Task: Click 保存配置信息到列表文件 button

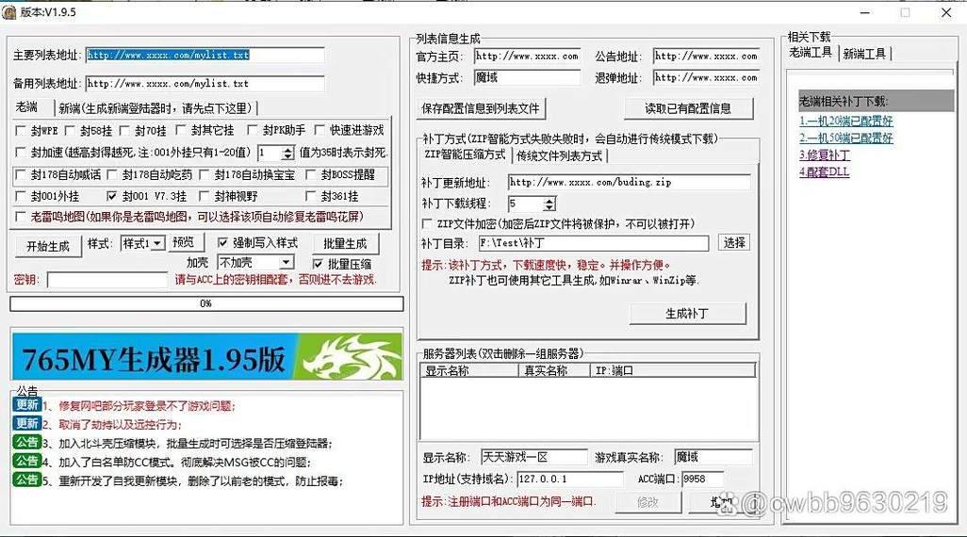Action: click(481, 108)
